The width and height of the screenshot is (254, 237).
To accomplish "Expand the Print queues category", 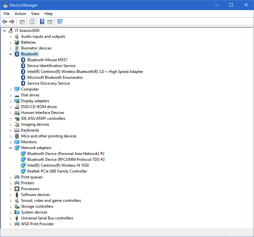I will click(x=11, y=177).
